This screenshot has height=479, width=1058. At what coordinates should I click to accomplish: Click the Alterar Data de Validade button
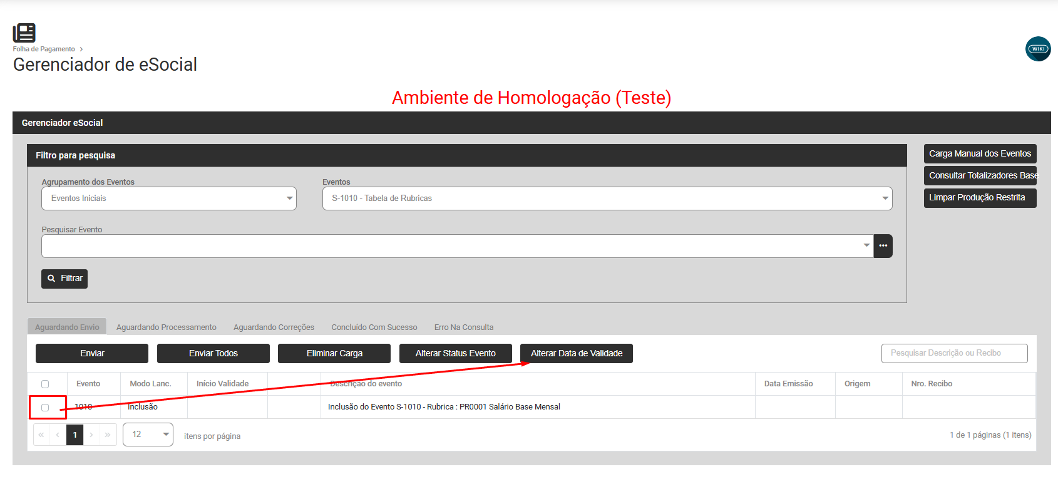pos(577,354)
